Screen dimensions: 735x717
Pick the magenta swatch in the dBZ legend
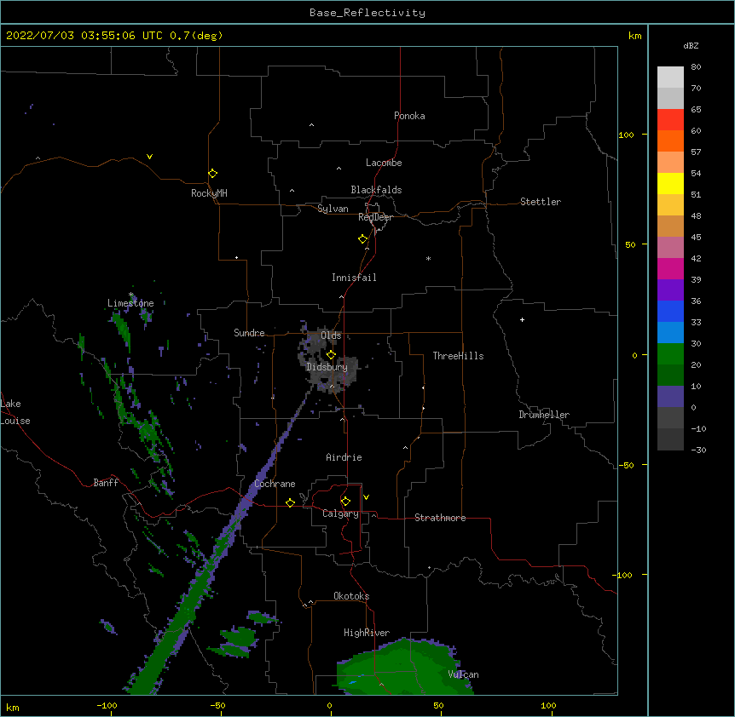tap(670, 268)
